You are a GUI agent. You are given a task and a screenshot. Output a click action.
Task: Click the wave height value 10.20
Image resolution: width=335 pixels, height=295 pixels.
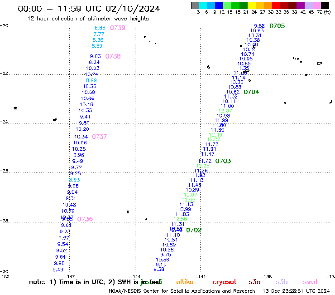point(82,129)
